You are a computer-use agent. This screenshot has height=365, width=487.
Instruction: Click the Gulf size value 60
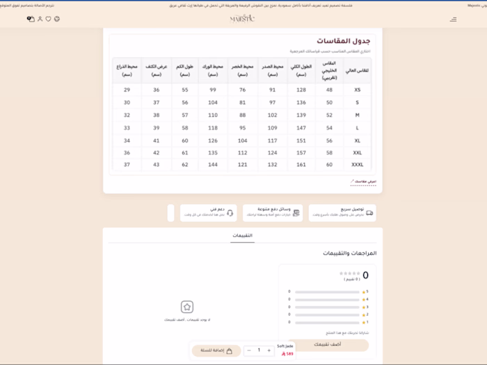click(x=329, y=165)
